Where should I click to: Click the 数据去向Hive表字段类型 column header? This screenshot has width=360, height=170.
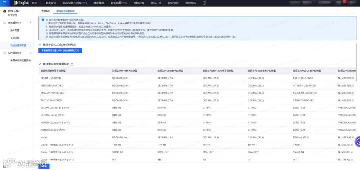125,71
